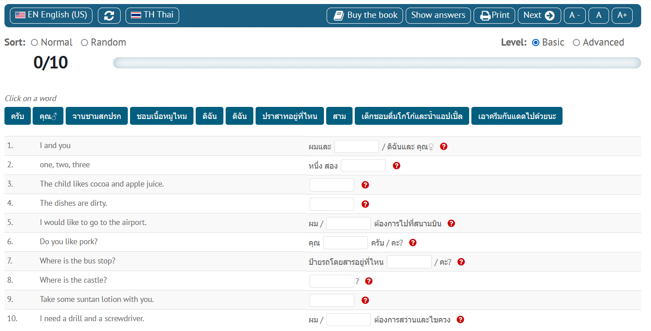Click the 0/10 progress bar

pyautogui.click(x=377, y=63)
